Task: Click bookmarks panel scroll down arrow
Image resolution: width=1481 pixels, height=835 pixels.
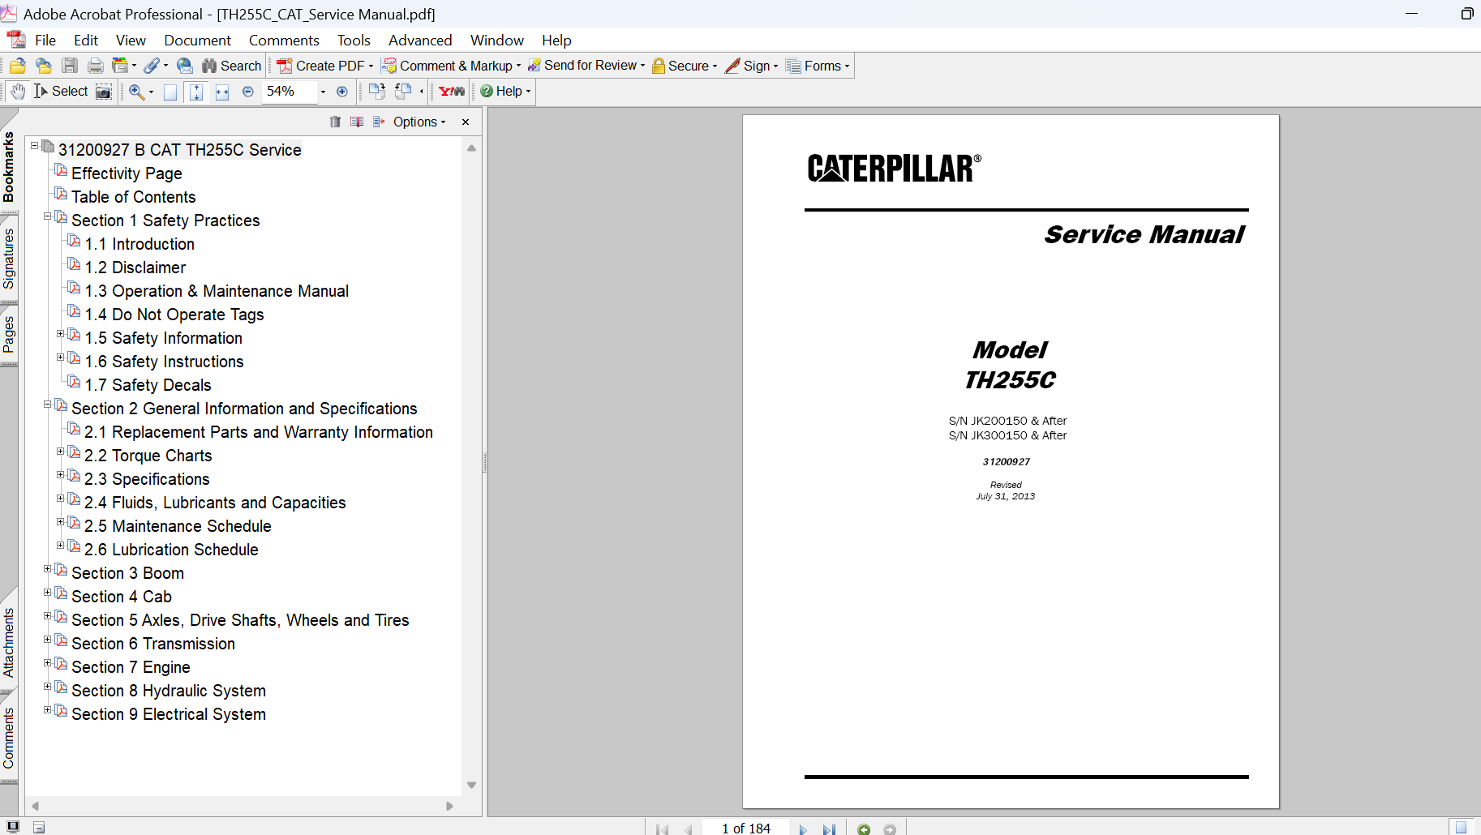Action: 471,785
